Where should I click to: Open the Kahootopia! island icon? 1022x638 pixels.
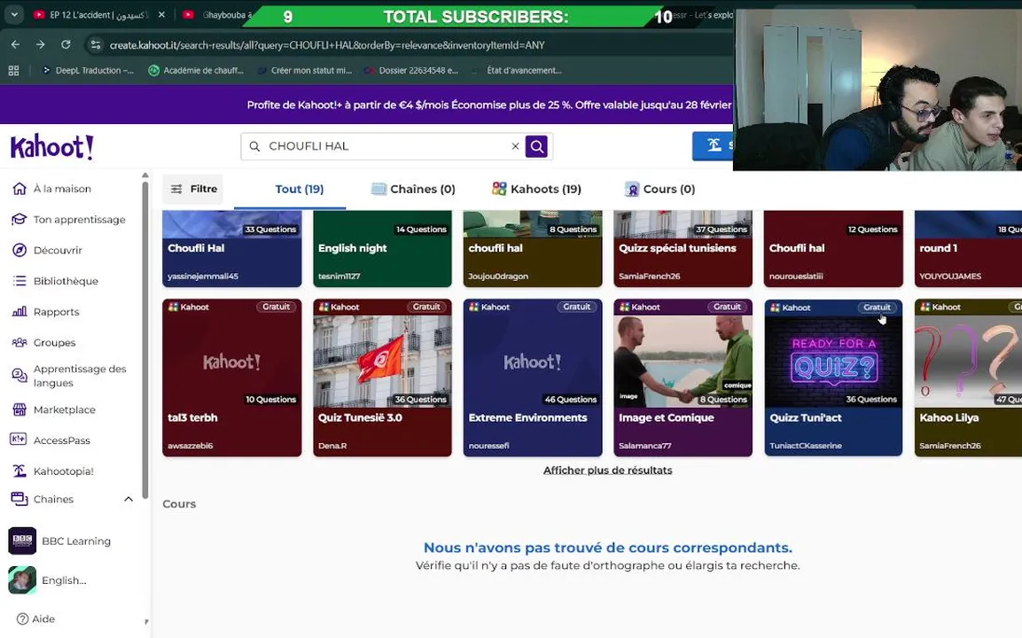[x=20, y=471]
